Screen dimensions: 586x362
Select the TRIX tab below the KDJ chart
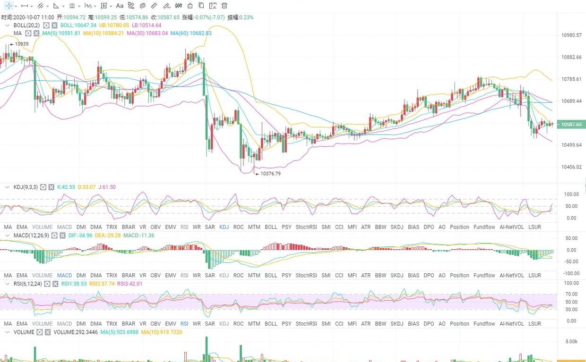112,227
